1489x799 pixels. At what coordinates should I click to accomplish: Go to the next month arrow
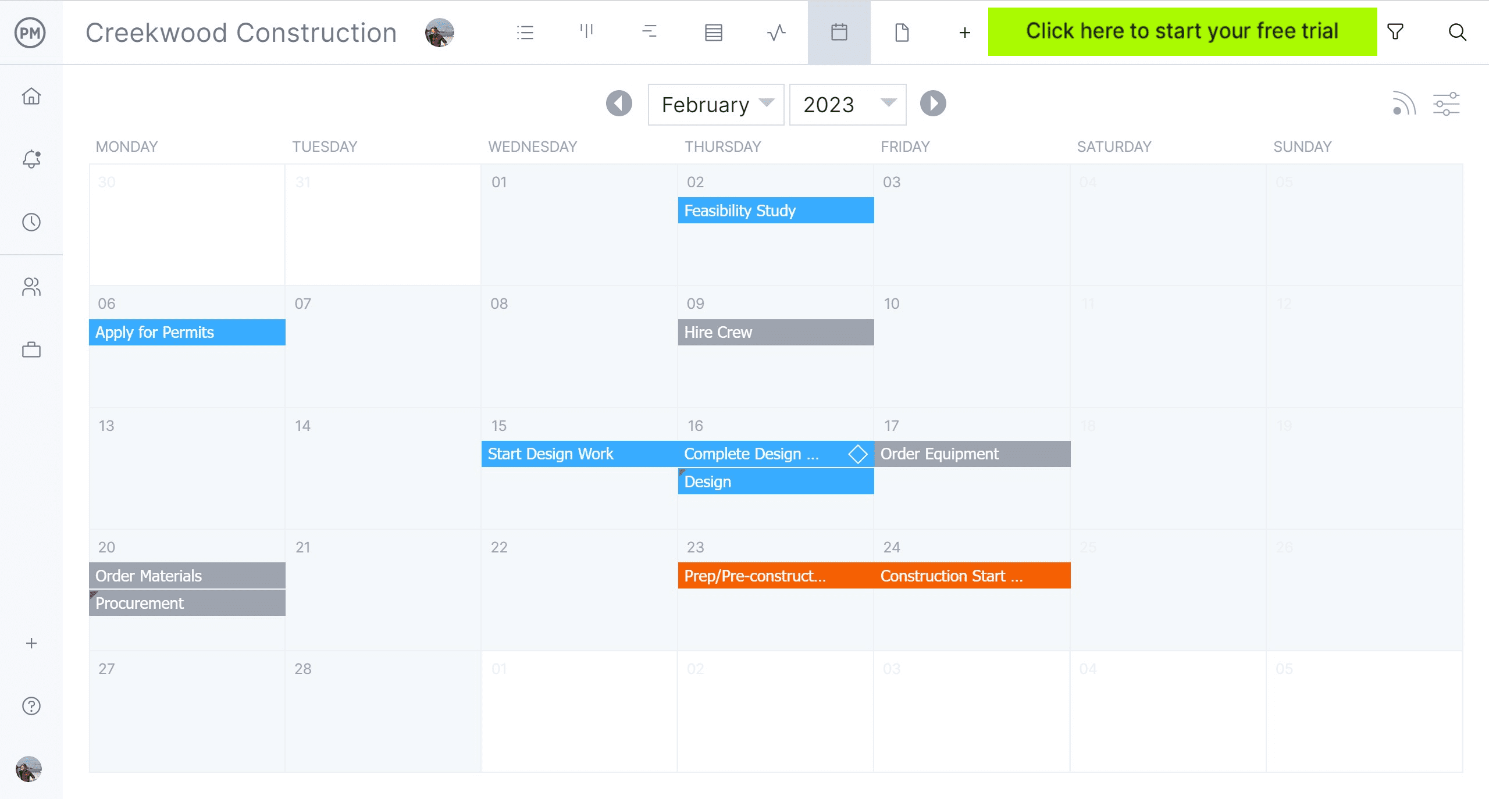click(933, 104)
